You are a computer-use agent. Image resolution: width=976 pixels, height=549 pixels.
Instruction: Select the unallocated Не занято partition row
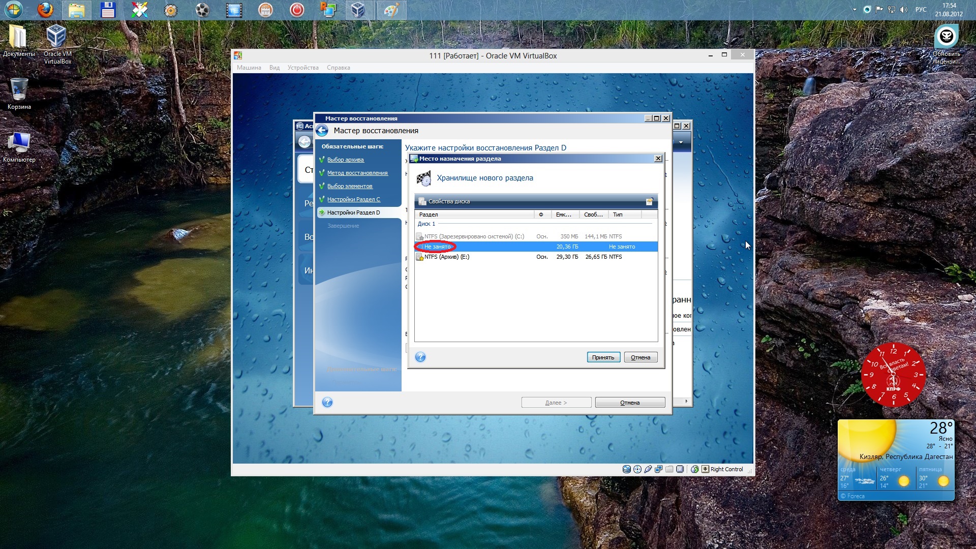[x=437, y=247]
